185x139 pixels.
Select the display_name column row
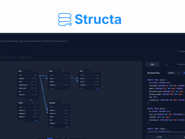click(x=28, y=88)
